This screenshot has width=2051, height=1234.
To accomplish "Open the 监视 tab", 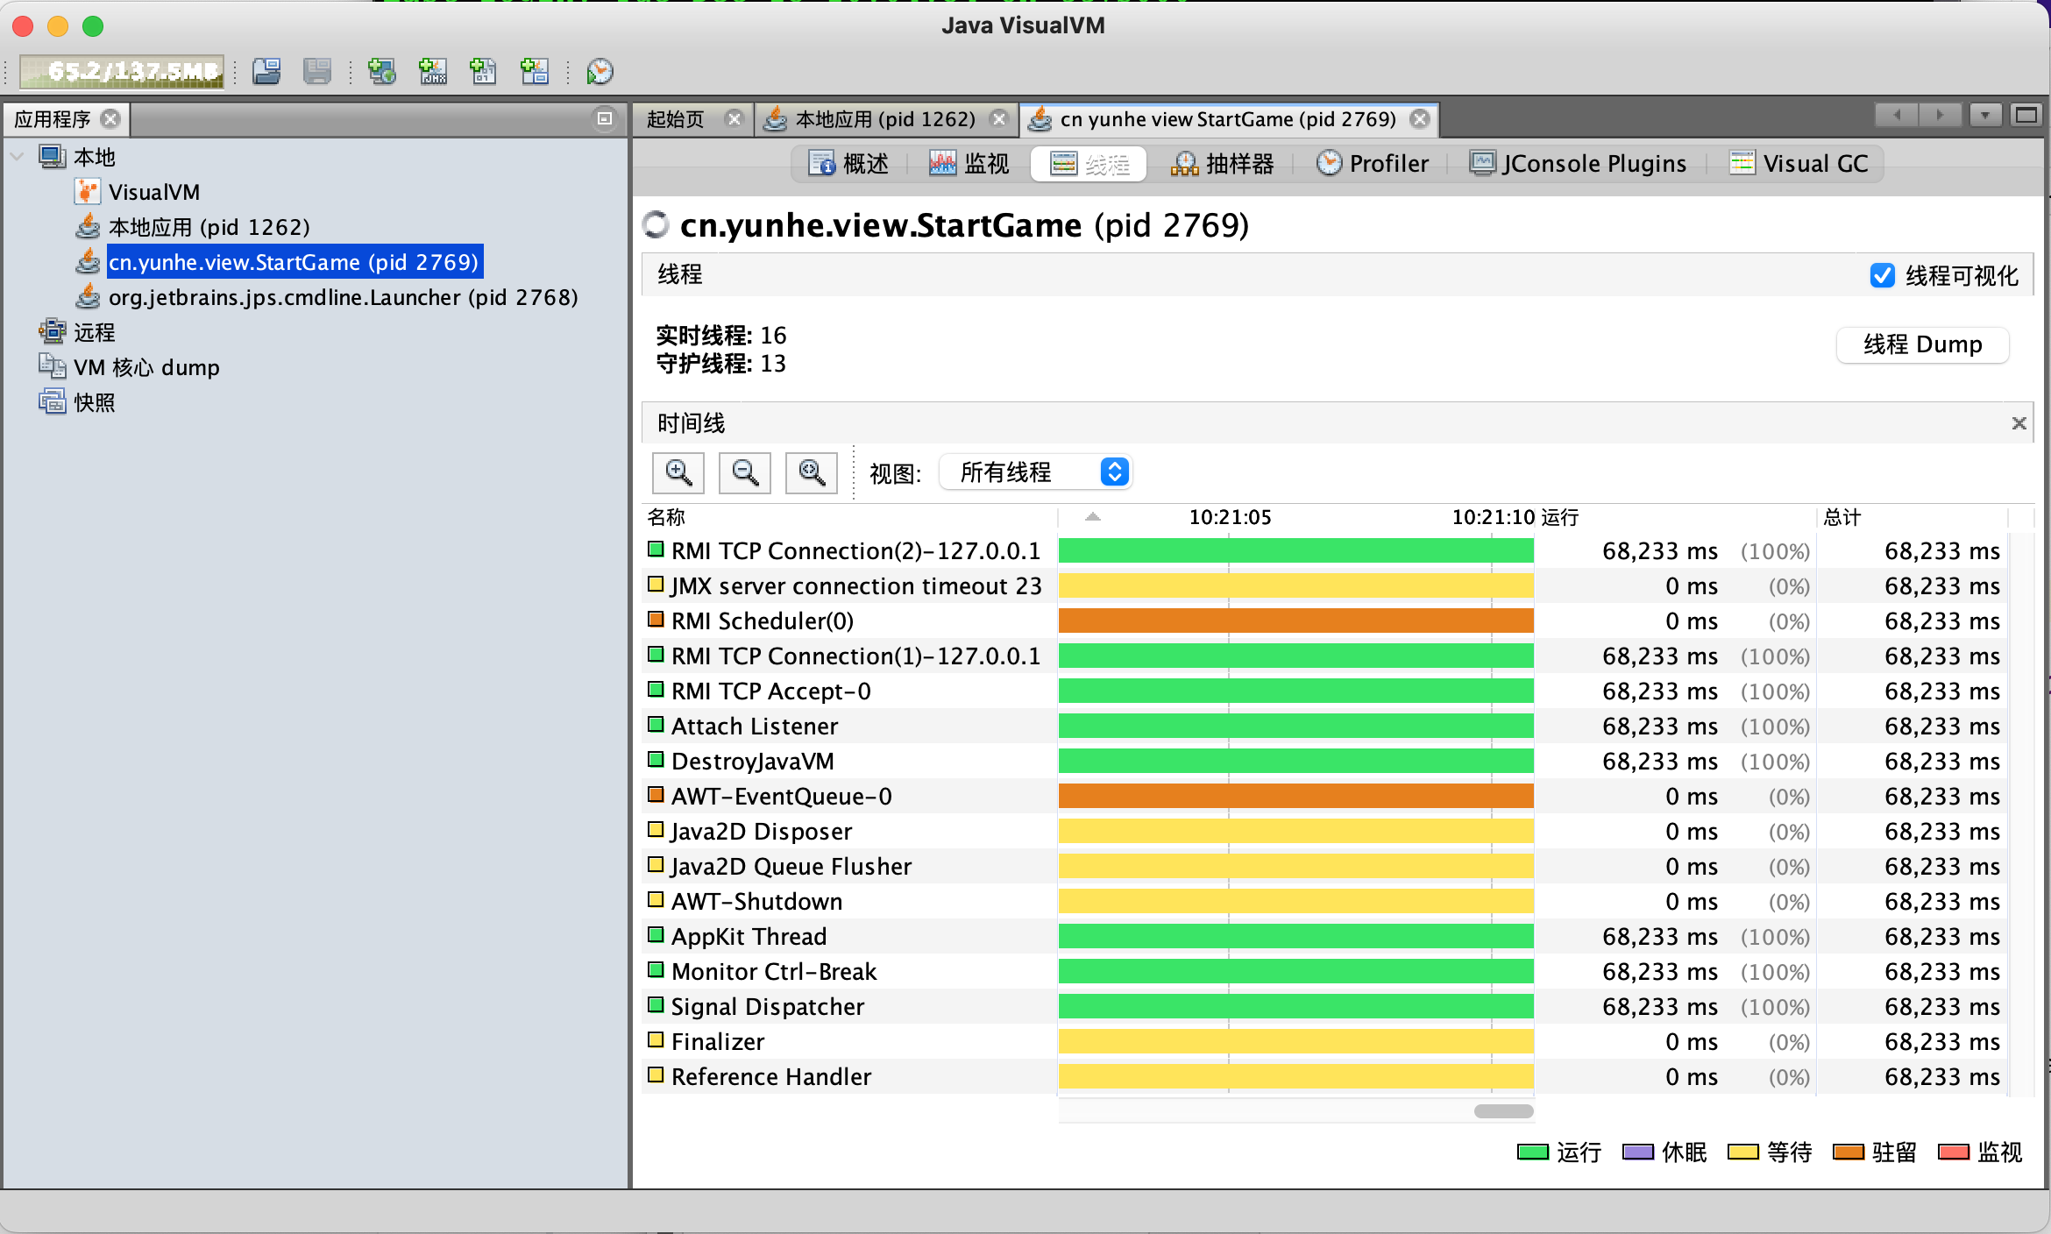I will (x=969, y=164).
